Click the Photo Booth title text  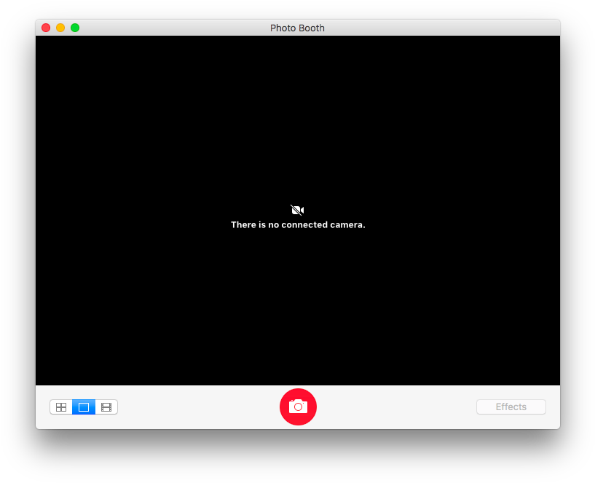[297, 28]
